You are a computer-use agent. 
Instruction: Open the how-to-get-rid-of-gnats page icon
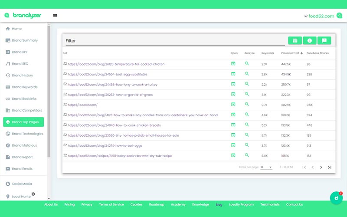click(233, 94)
